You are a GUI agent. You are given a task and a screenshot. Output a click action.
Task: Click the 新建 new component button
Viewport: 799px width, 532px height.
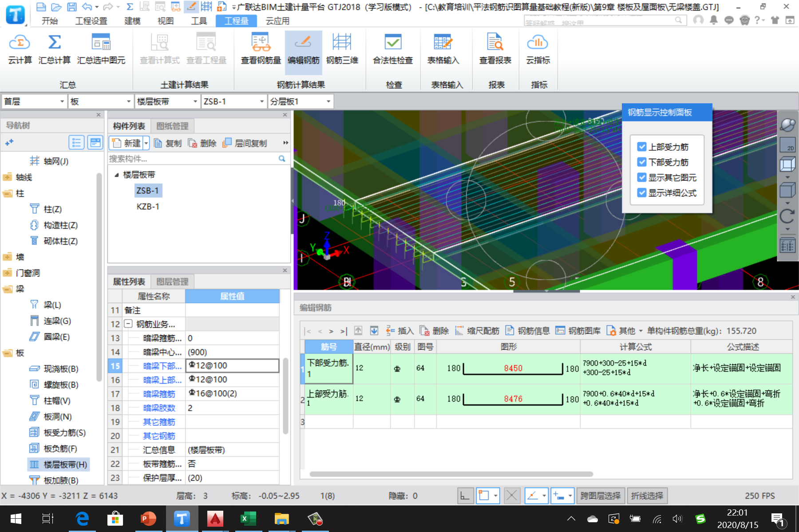(127, 143)
